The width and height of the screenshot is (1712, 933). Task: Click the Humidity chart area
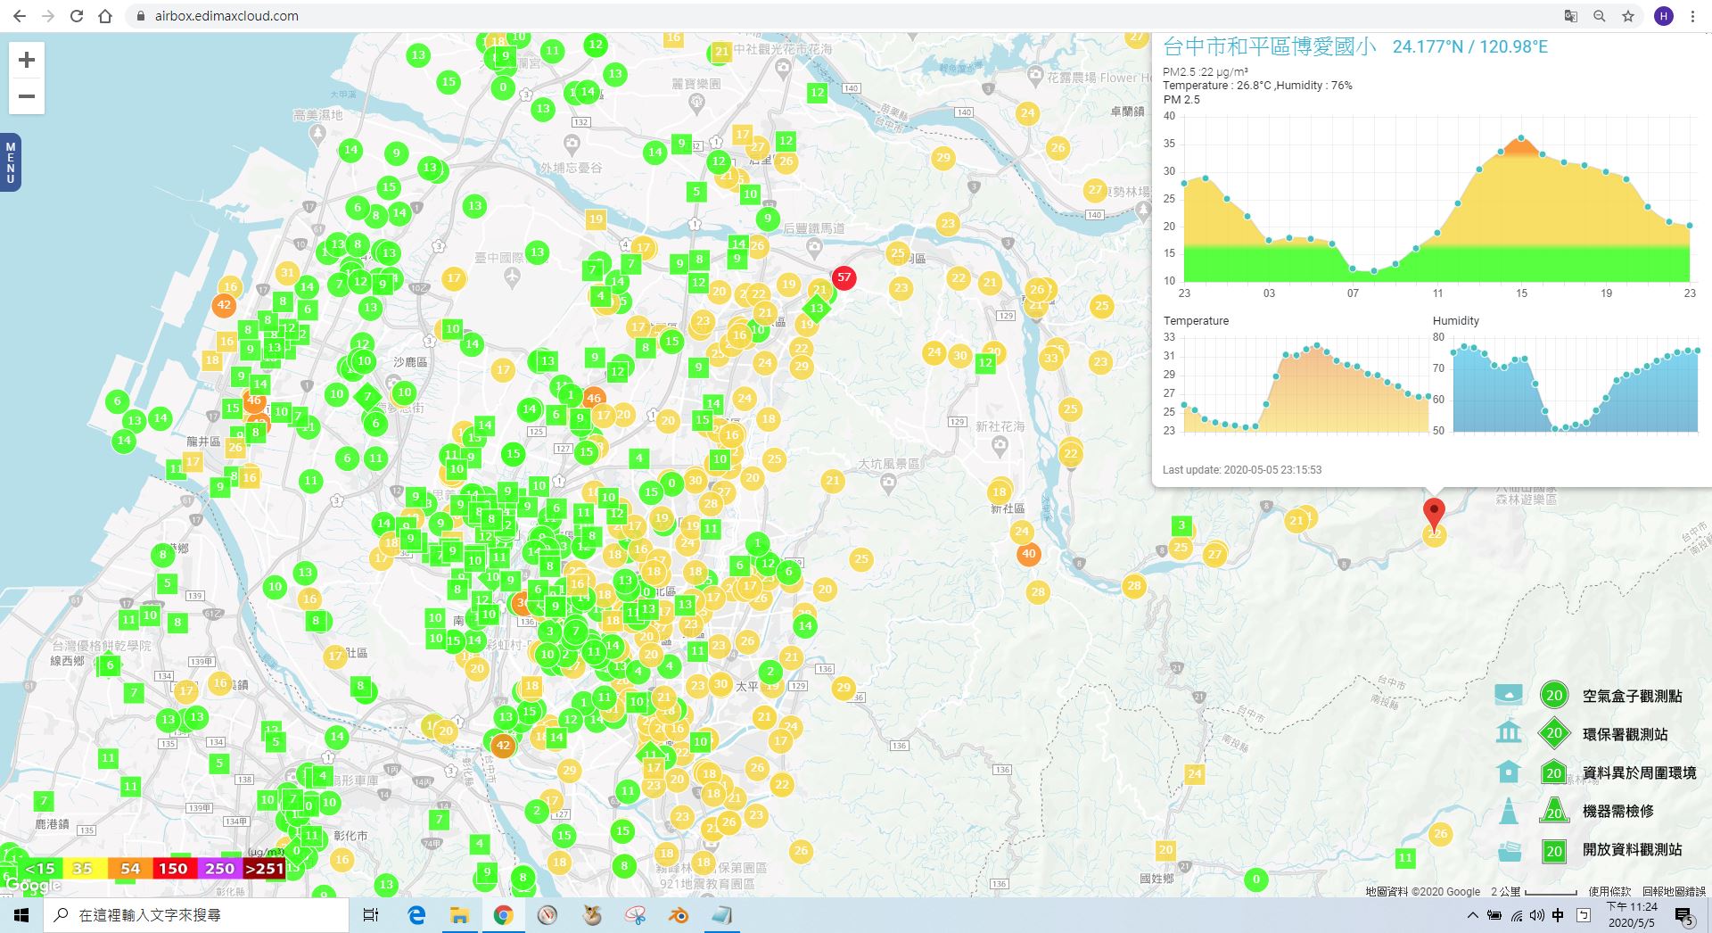pos(1575,385)
